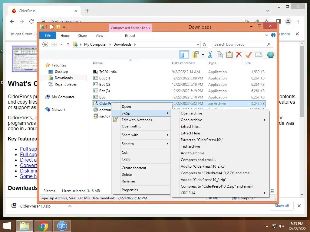Expand Send to submenu
Image resolution: width=310 pixels, height=232 pixels.
click(141, 143)
